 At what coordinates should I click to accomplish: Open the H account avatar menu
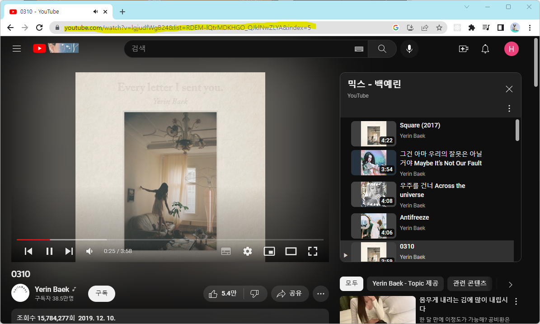pos(512,49)
